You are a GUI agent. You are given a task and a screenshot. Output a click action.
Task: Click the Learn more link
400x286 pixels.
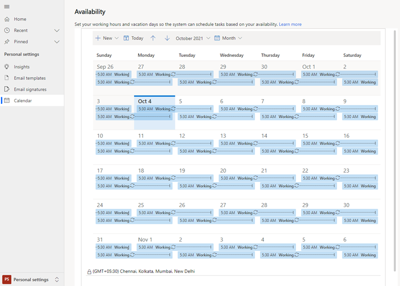tap(290, 24)
